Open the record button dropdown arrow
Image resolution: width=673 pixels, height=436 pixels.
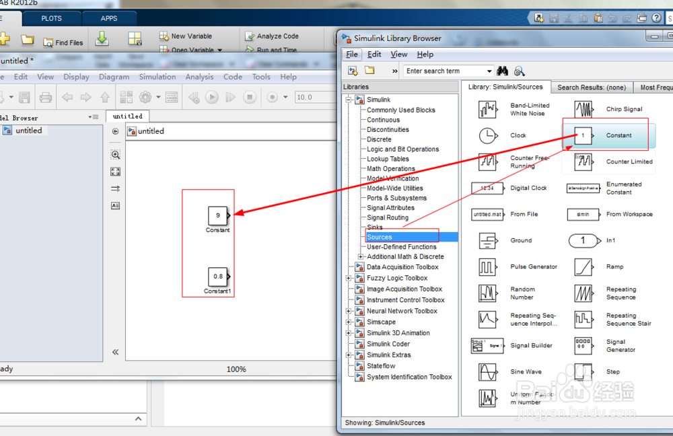285,98
